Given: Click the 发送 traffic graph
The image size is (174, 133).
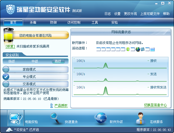Looking at the screenshot, I should tap(120, 77).
